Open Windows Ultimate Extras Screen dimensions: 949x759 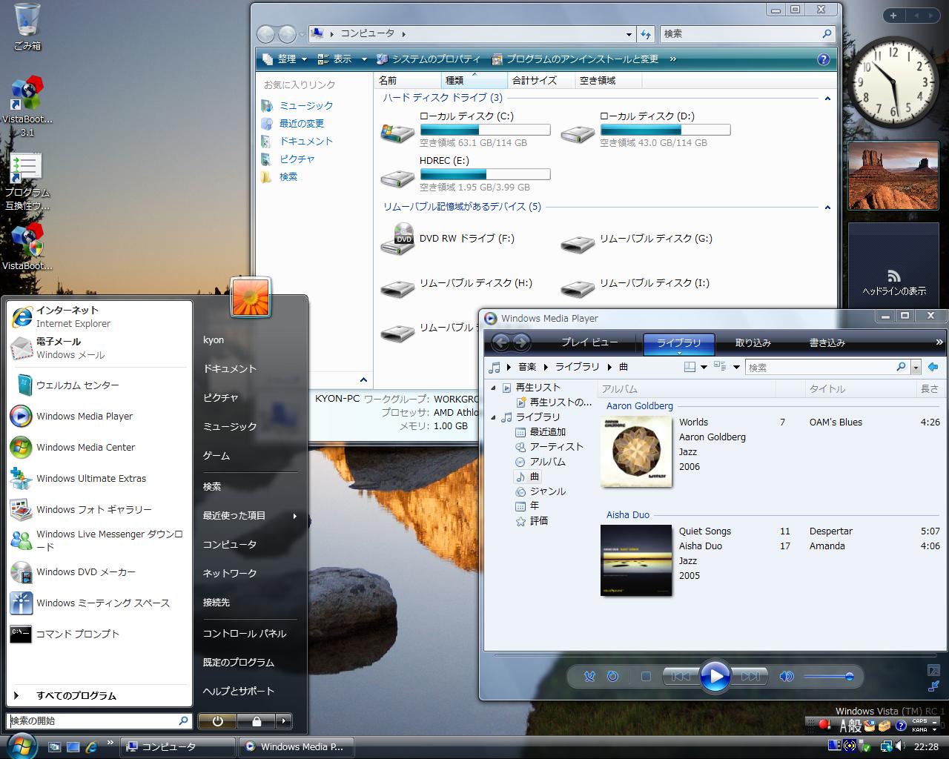pyautogui.click(x=99, y=478)
